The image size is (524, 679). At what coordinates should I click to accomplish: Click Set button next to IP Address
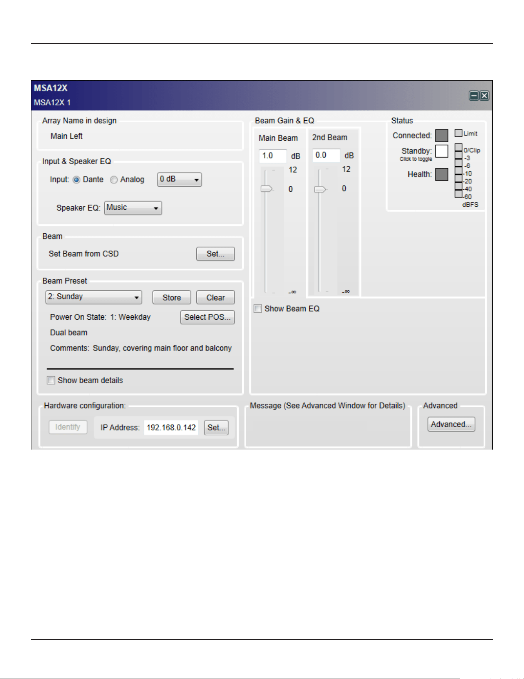216,428
